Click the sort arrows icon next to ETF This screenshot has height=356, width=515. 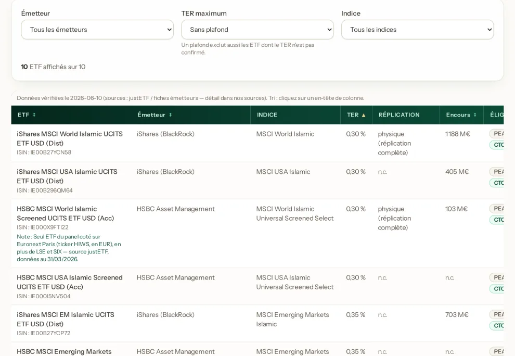click(x=34, y=115)
